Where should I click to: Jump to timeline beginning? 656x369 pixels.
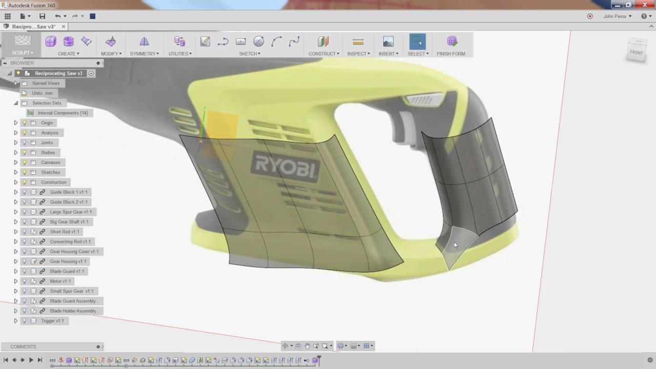[x=6, y=360]
